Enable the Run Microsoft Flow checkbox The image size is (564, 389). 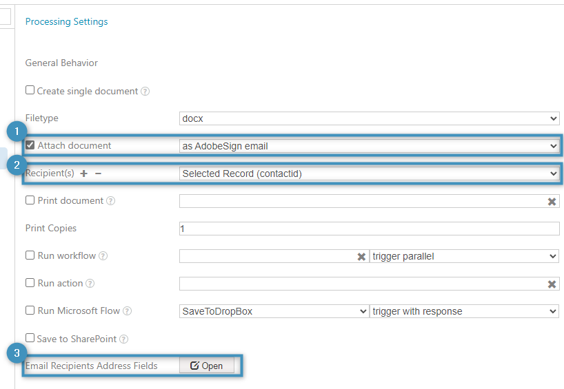pyautogui.click(x=30, y=310)
